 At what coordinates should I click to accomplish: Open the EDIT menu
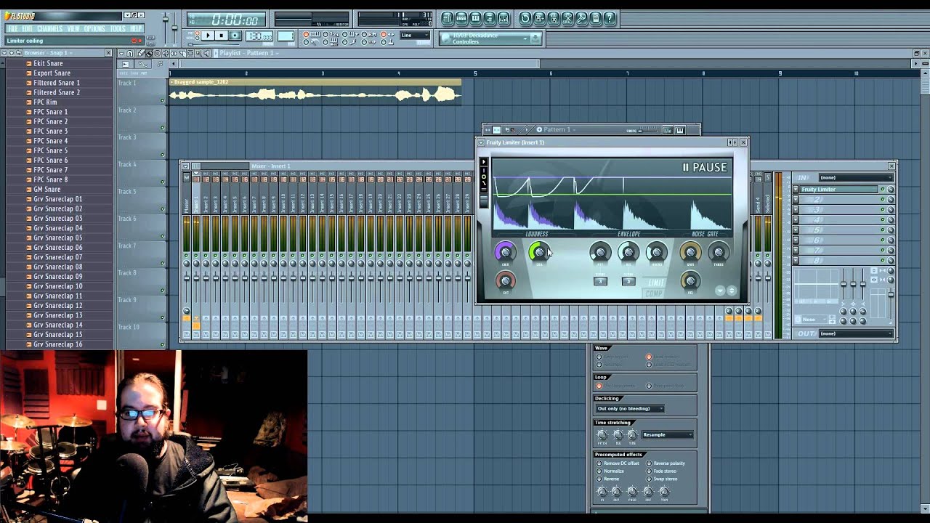(28, 29)
